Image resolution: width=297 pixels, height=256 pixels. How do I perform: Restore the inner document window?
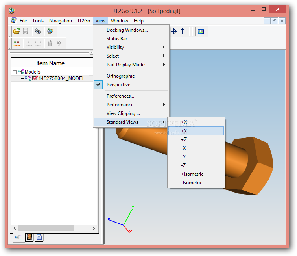(x=274, y=21)
